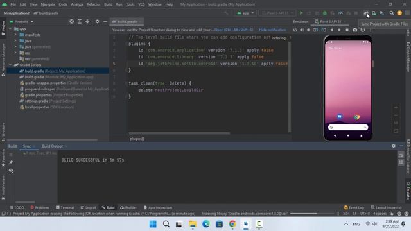Image resolution: width=411 pixels, height=231 pixels.
Task: Expand the java folder arrow
Action: point(15,40)
